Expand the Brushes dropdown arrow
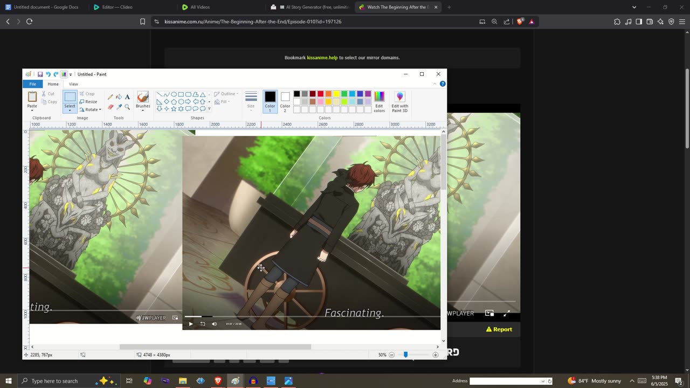This screenshot has width=690, height=388. pyautogui.click(x=143, y=110)
